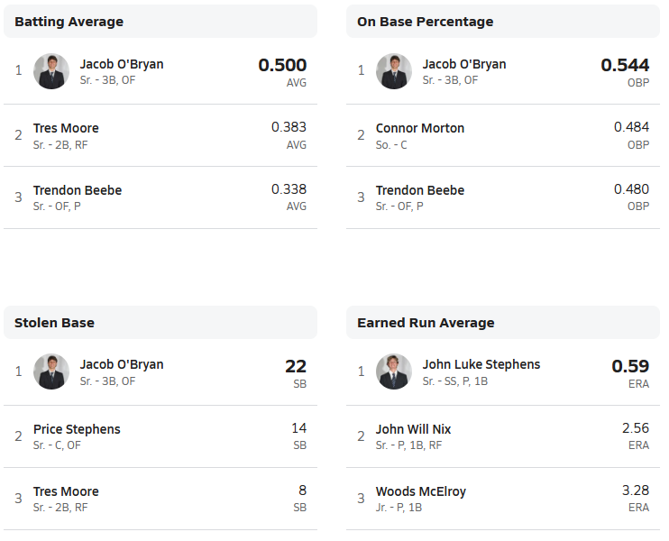Click Jacob O'Bryan's photo in Stolen Base
Viewport: 669px width, 541px height.
[51, 371]
